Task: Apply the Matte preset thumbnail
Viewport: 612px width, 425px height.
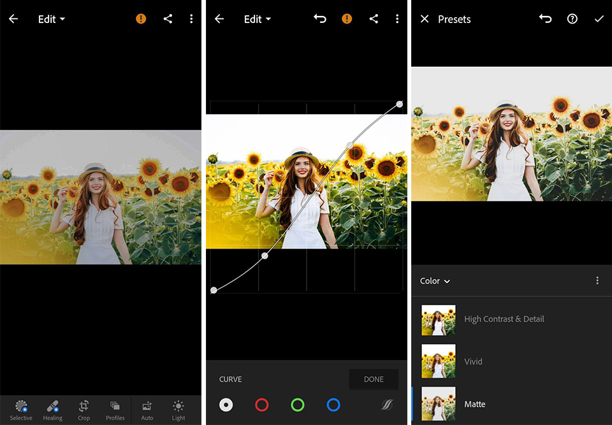Action: pyautogui.click(x=438, y=404)
